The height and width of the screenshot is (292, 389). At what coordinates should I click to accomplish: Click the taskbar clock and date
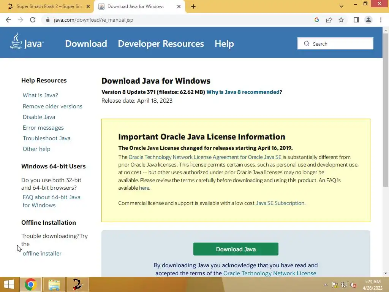(x=372, y=285)
